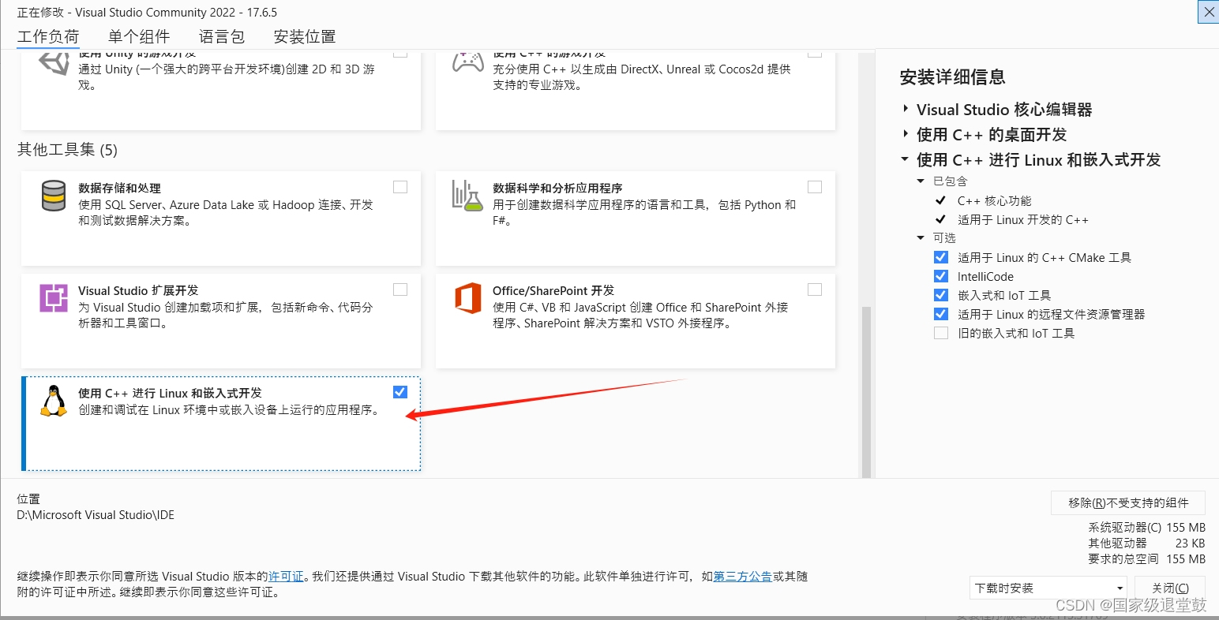The height and width of the screenshot is (620, 1219).
Task: Open the 许可证 link
Action: (286, 577)
